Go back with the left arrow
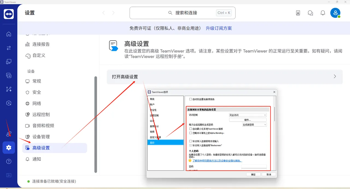 (x=104, y=13)
